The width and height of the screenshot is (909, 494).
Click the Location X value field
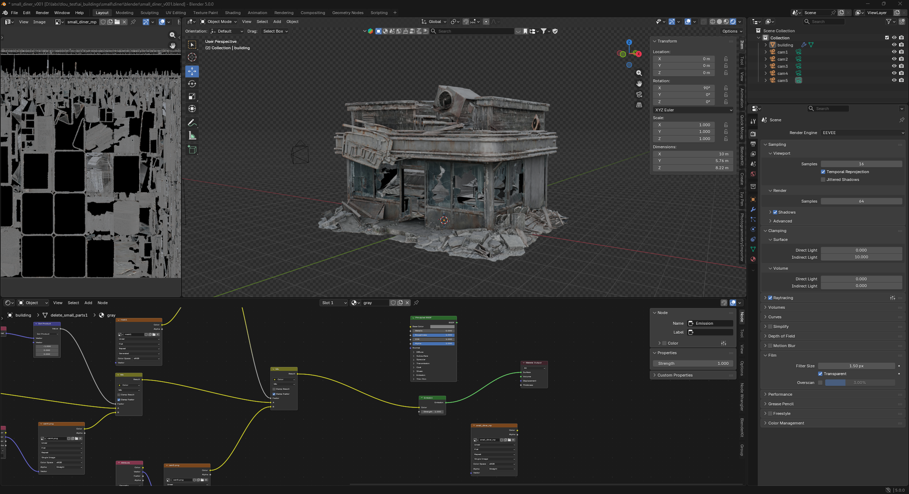pos(684,59)
